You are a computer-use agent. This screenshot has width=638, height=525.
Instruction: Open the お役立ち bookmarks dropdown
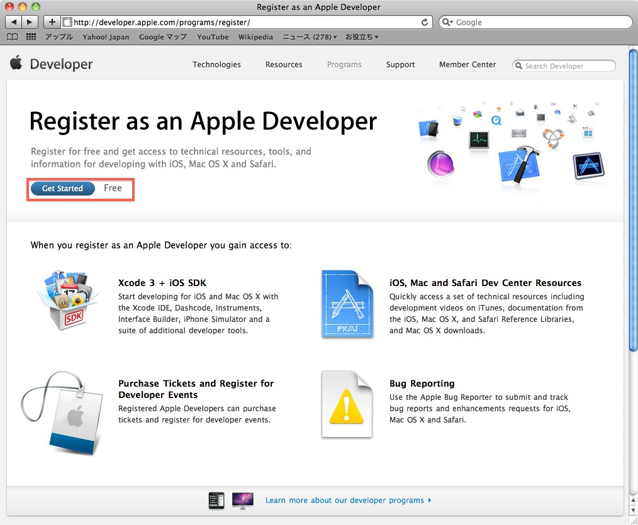click(362, 37)
